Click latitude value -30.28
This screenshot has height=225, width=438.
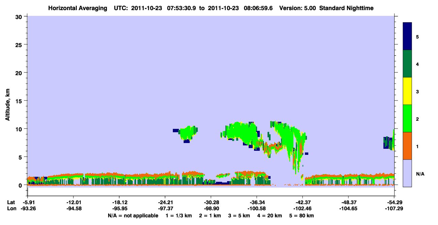pos(211,202)
